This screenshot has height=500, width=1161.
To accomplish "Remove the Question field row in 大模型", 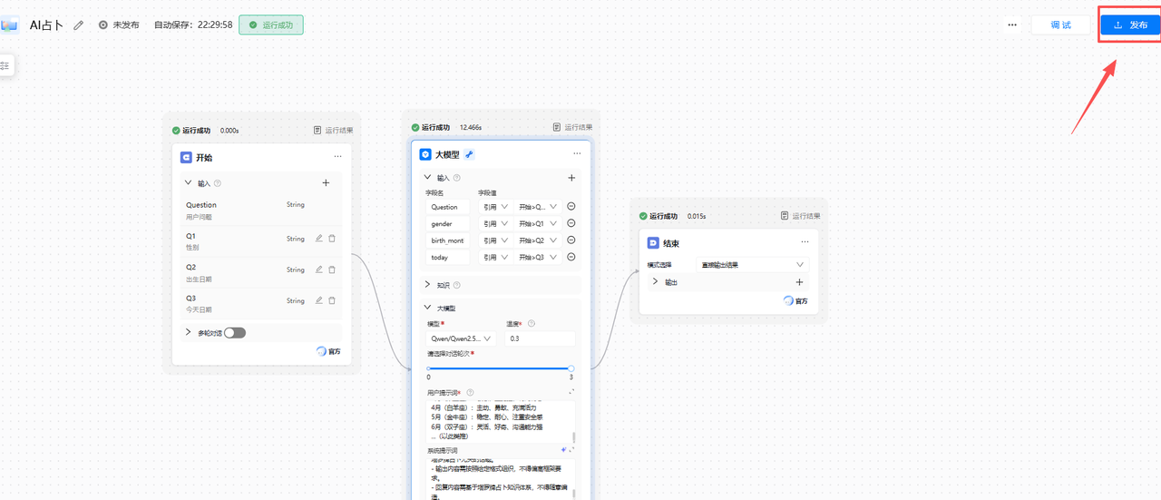I will point(571,206).
